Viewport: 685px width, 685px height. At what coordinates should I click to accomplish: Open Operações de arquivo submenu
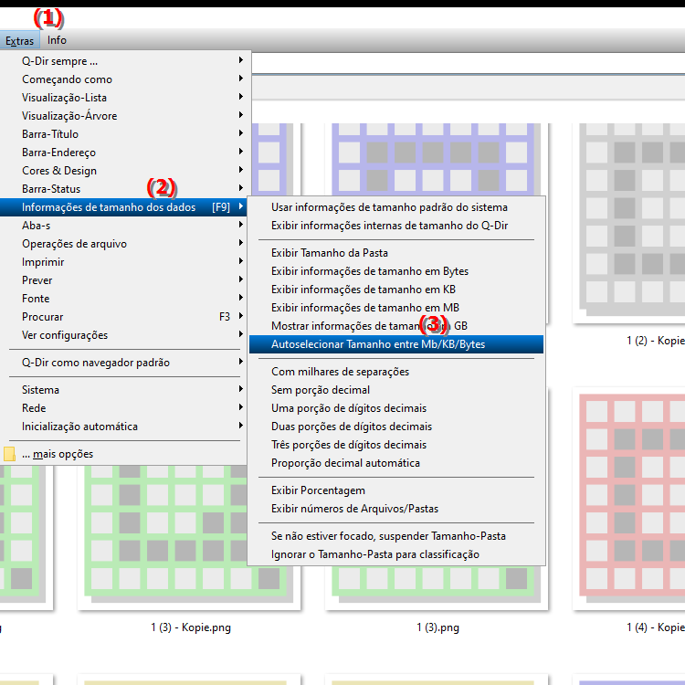[124, 244]
